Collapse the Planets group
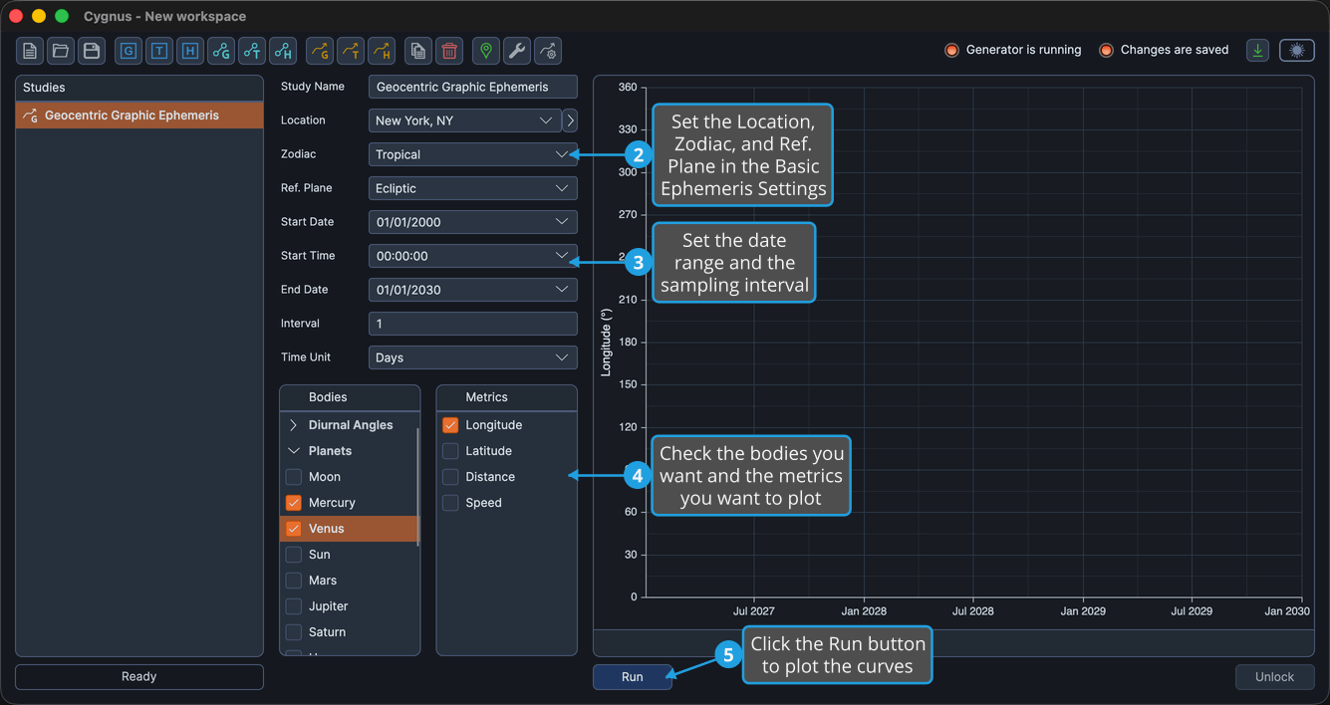Image resolution: width=1330 pixels, height=705 pixels. pyautogui.click(x=294, y=451)
